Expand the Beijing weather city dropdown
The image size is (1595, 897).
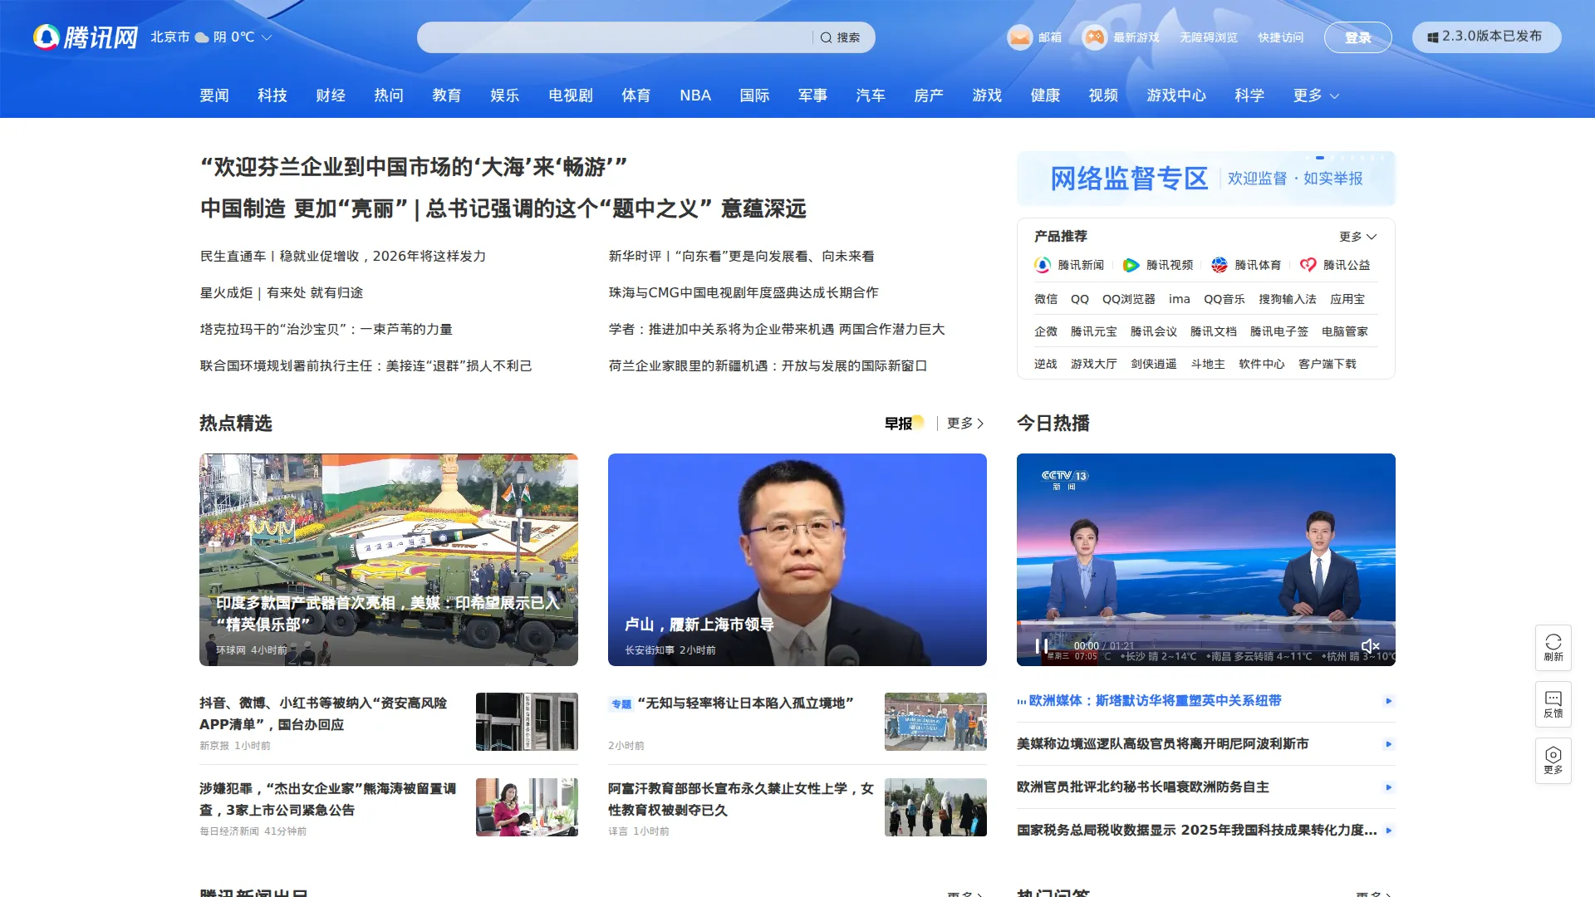[267, 37]
